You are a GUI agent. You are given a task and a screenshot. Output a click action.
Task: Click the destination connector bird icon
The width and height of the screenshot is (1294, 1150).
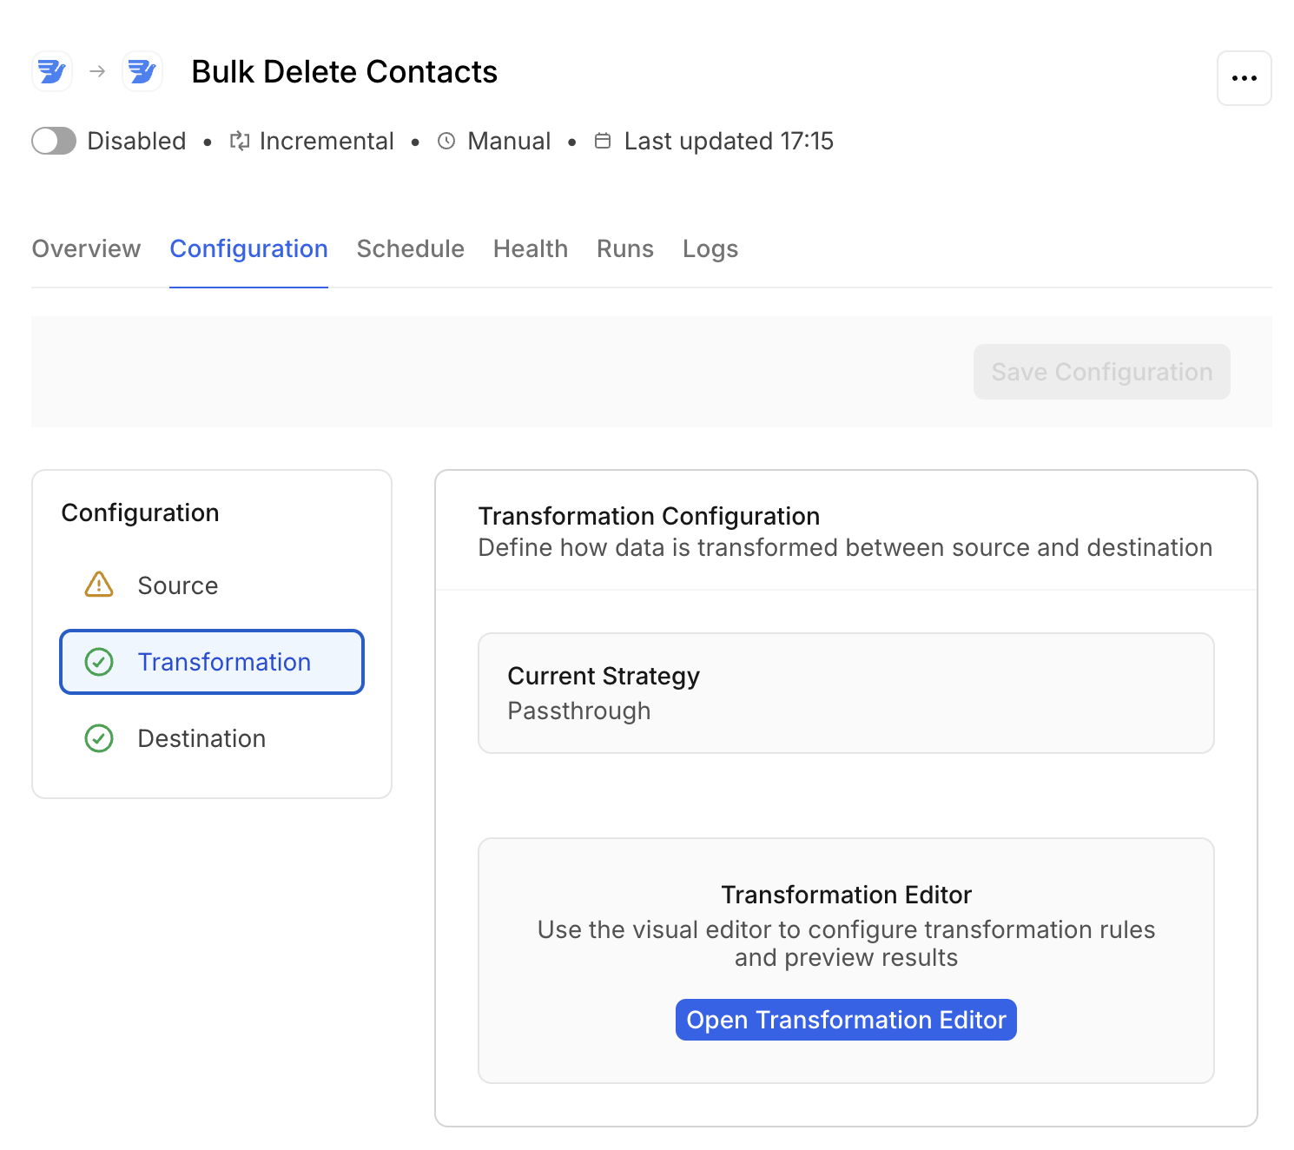(142, 71)
